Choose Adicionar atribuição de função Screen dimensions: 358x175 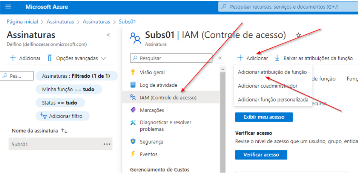pyautogui.click(x=272, y=72)
